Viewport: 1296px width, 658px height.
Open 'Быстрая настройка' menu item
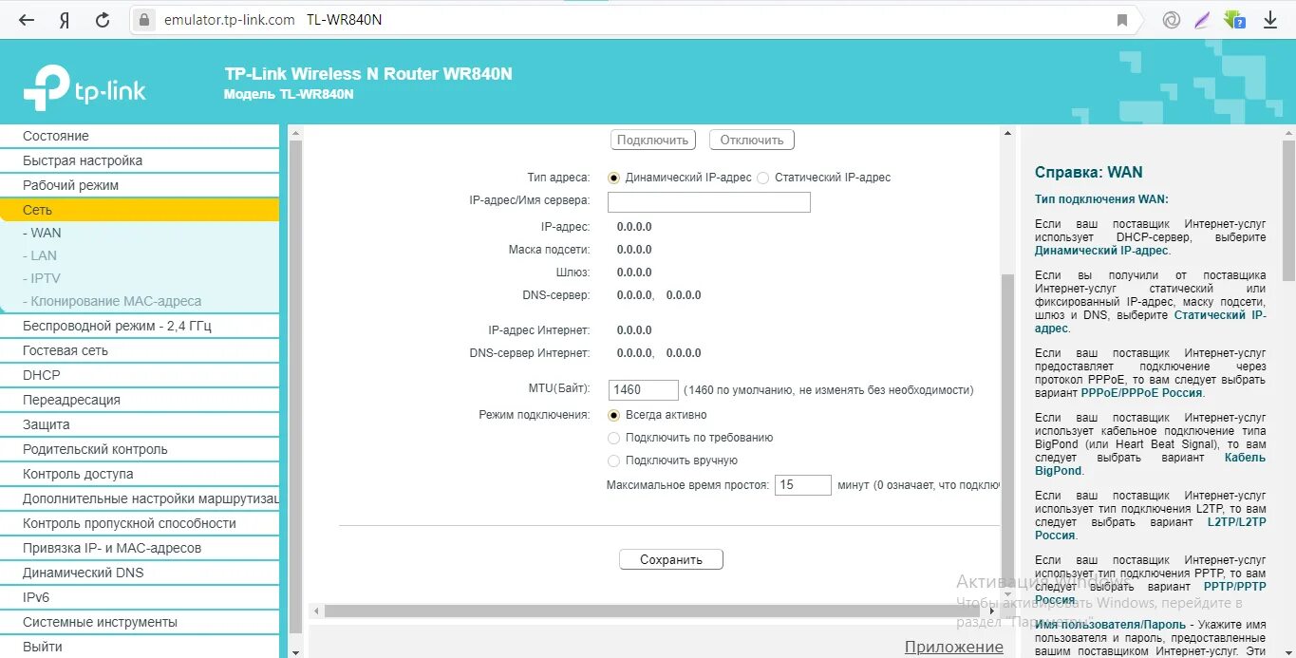click(140, 160)
